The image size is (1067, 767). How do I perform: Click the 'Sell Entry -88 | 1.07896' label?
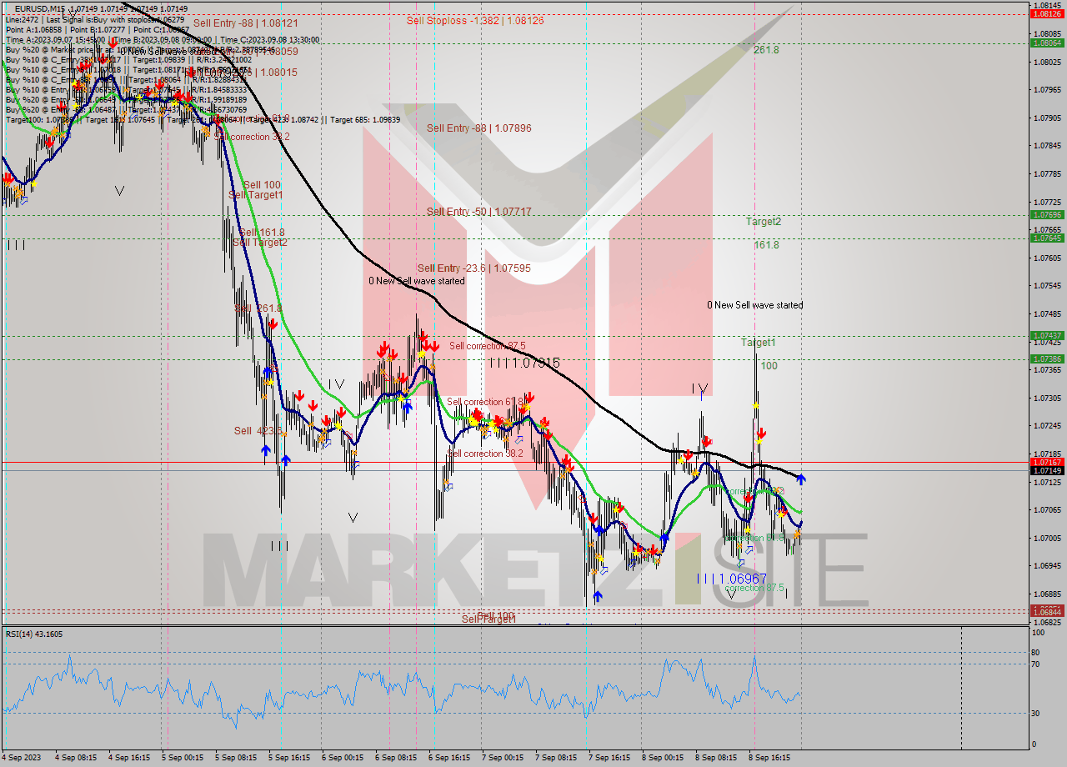(479, 128)
